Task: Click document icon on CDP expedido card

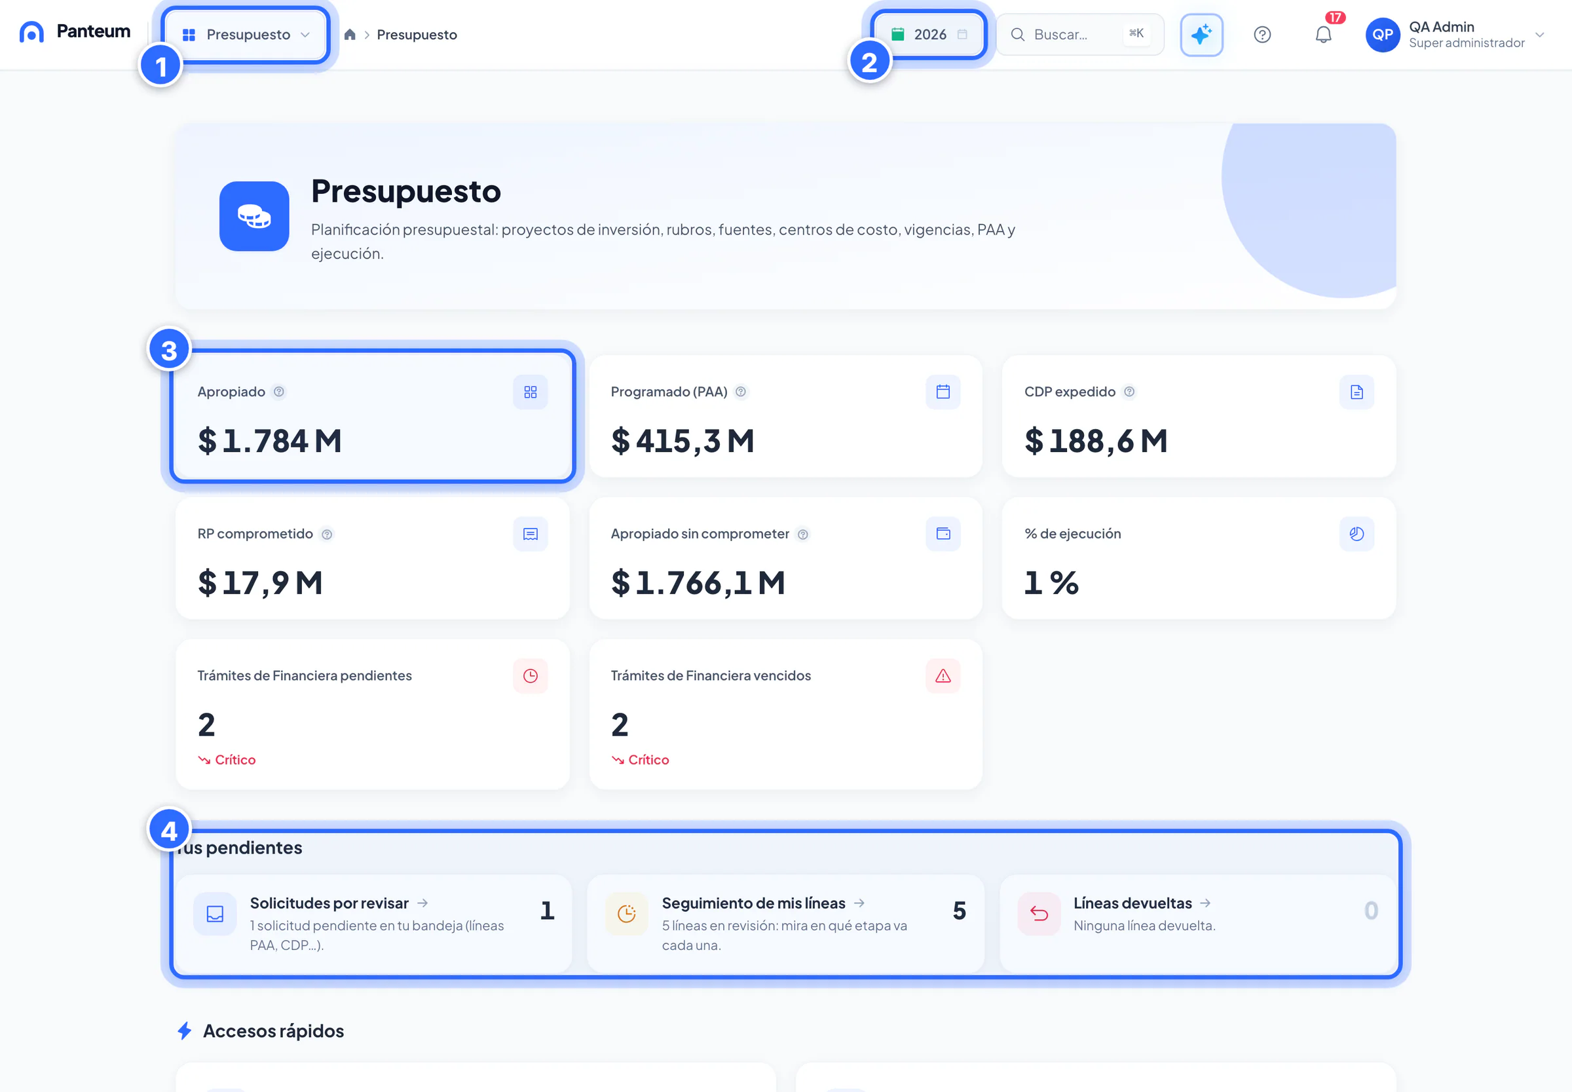Action: tap(1357, 392)
